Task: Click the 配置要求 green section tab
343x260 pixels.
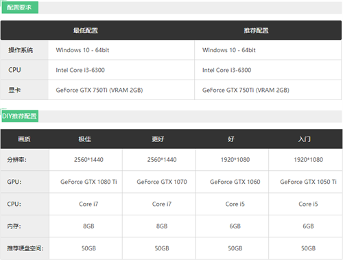Action: 20,8
